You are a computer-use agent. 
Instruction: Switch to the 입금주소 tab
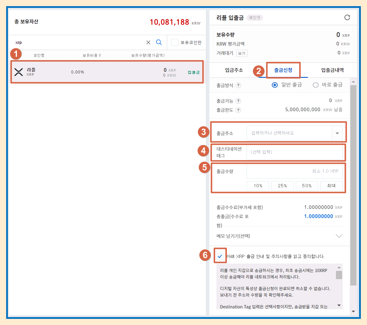[x=234, y=70]
